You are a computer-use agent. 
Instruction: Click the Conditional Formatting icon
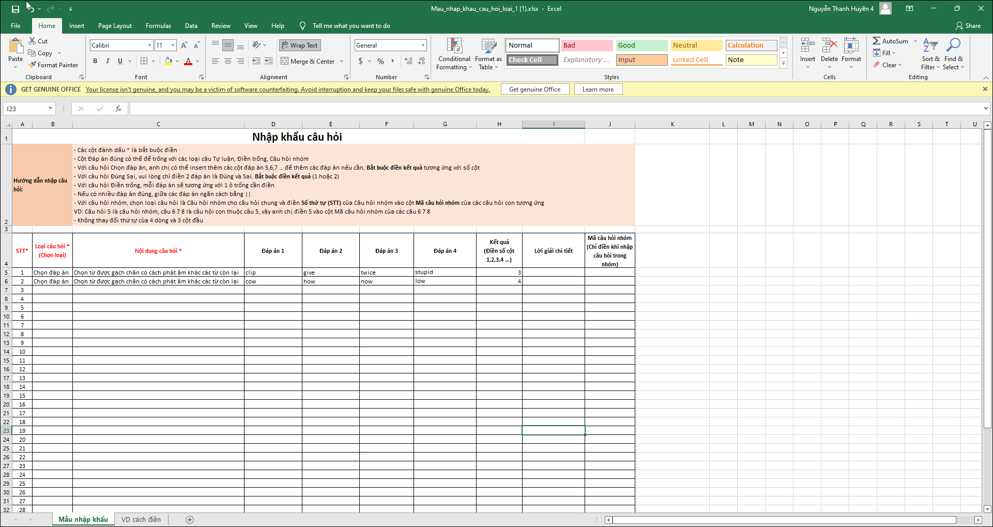point(454,47)
